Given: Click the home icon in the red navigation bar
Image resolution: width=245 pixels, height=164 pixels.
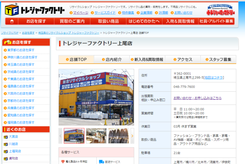Looking at the screenshot, I should click(x=12, y=21).
